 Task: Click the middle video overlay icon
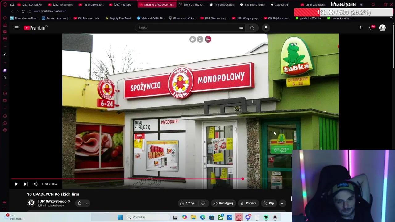200,39
